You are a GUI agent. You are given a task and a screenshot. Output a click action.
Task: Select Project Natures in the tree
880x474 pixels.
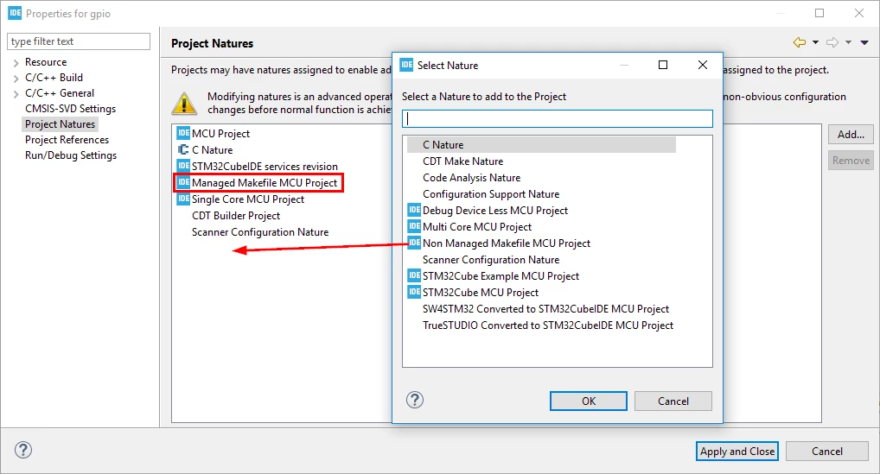pyautogui.click(x=60, y=124)
